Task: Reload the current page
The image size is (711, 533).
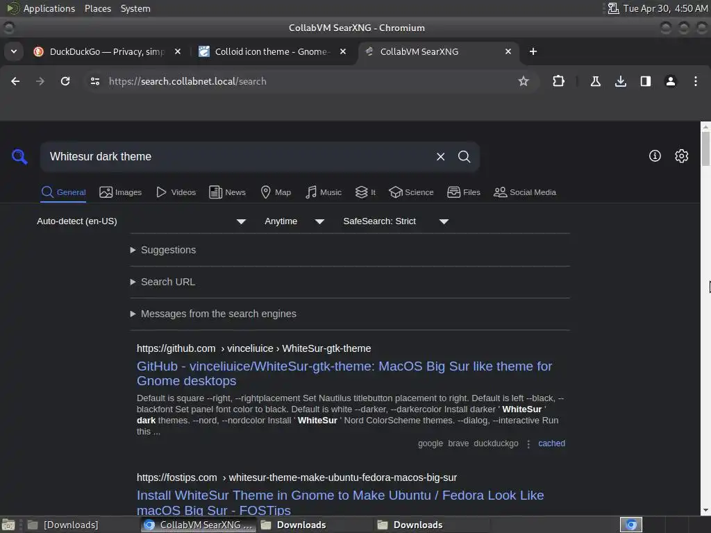Action: (x=65, y=81)
